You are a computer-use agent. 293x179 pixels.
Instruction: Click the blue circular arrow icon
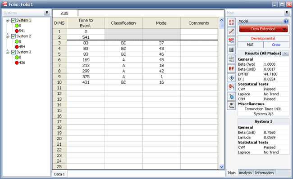[x=231, y=96]
